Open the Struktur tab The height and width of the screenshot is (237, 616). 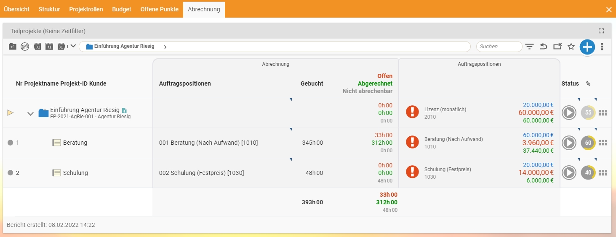click(49, 9)
